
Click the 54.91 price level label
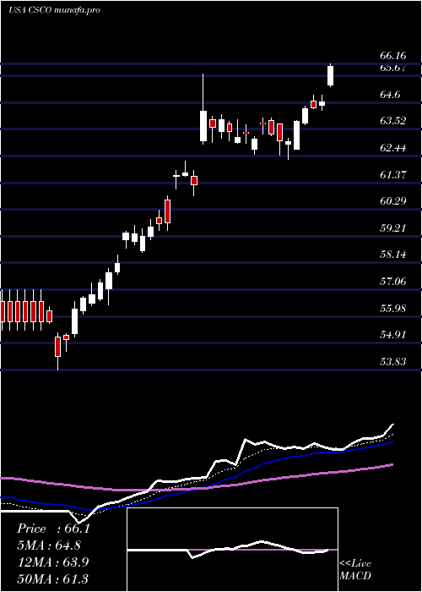point(393,335)
